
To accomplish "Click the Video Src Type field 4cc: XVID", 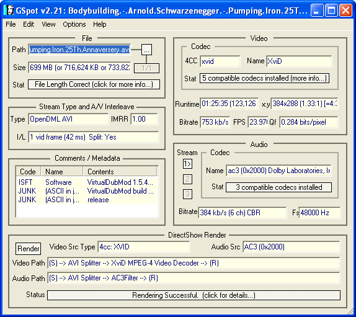I will pos(144,247).
